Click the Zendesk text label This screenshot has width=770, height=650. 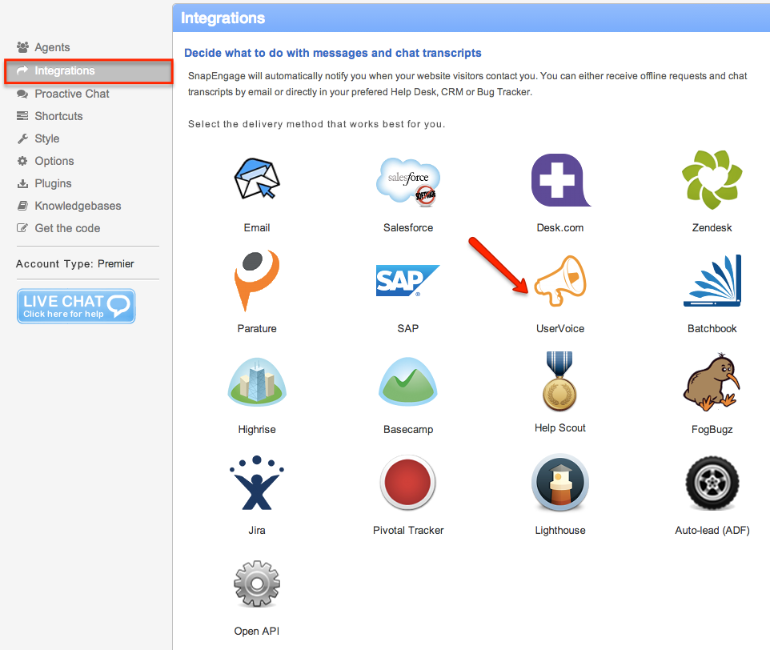pyautogui.click(x=712, y=228)
